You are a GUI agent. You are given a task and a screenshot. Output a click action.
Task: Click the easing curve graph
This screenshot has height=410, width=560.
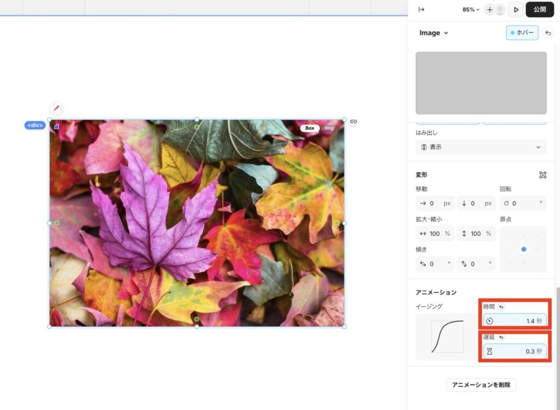click(x=447, y=336)
